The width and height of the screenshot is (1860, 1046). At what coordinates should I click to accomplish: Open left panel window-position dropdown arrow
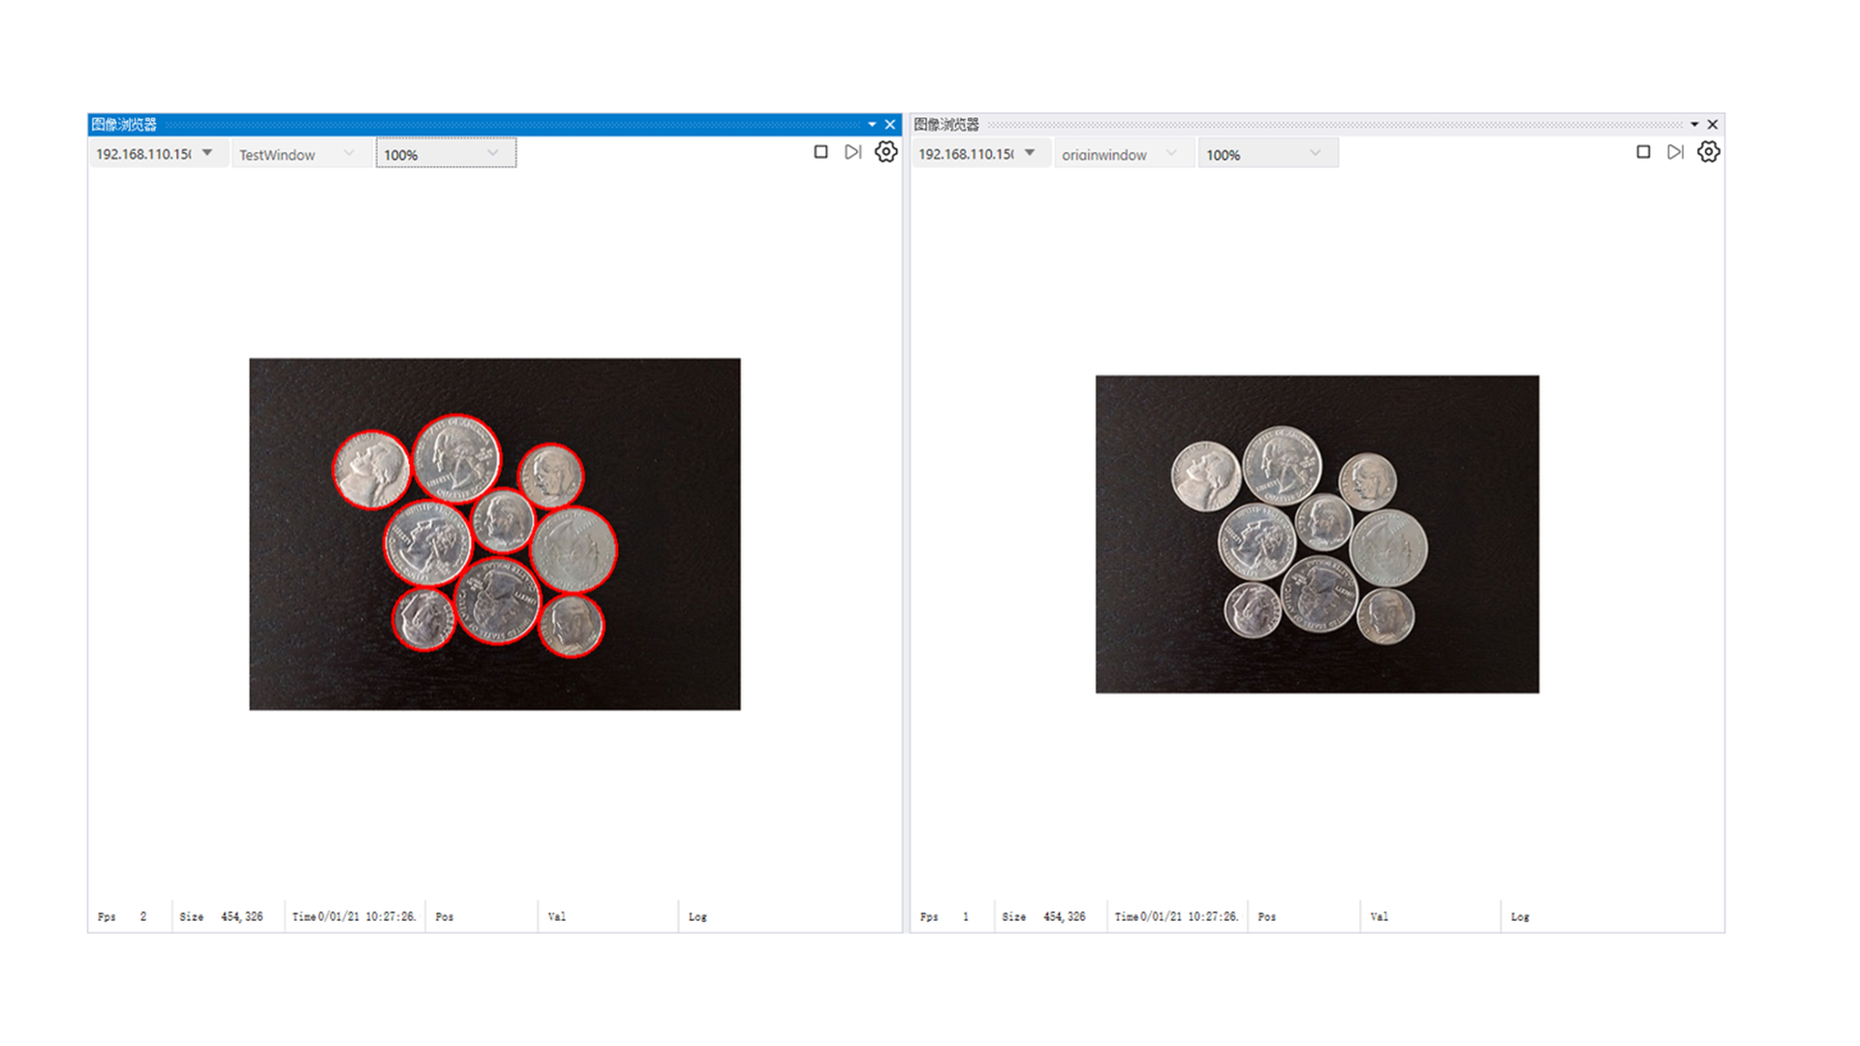pyautogui.click(x=872, y=124)
